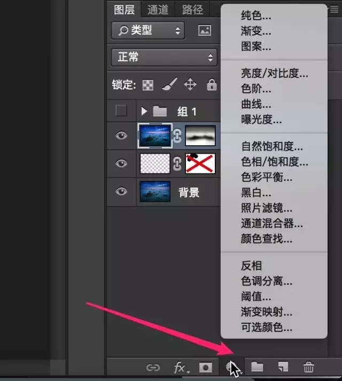Open the 正常 blend mode dropdown
The width and height of the screenshot is (342, 381).
pyautogui.click(x=164, y=57)
